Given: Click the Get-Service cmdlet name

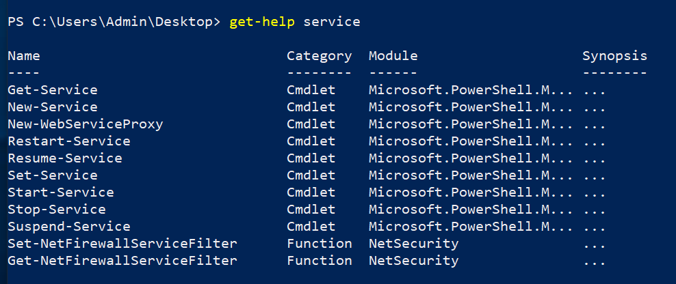Looking at the screenshot, I should (53, 90).
